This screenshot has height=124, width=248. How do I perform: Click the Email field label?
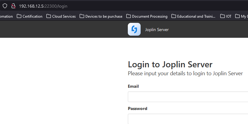(133, 86)
